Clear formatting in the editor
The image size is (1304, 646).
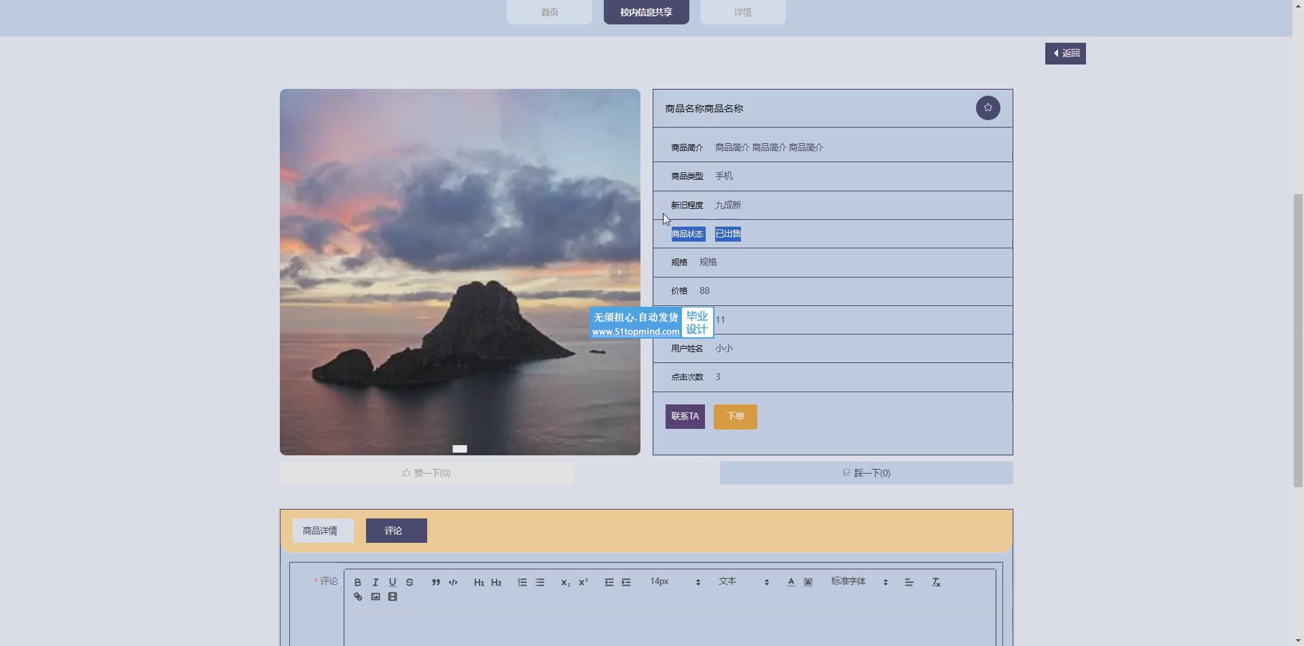point(936,582)
